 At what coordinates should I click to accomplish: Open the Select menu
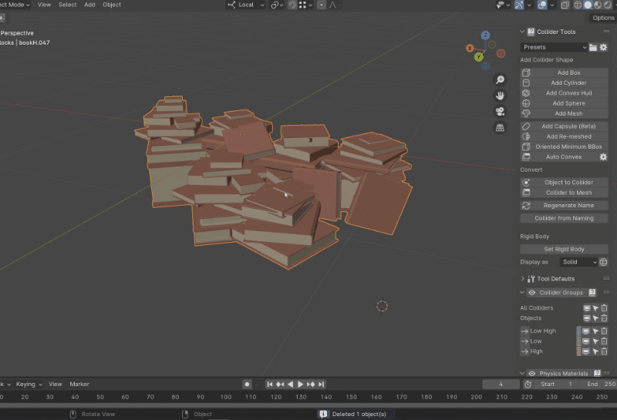[67, 5]
